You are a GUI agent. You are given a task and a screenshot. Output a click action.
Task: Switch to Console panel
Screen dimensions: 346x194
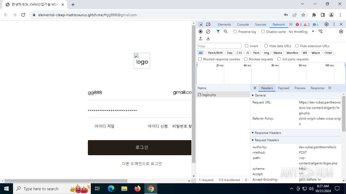pyautogui.click(x=243, y=24)
